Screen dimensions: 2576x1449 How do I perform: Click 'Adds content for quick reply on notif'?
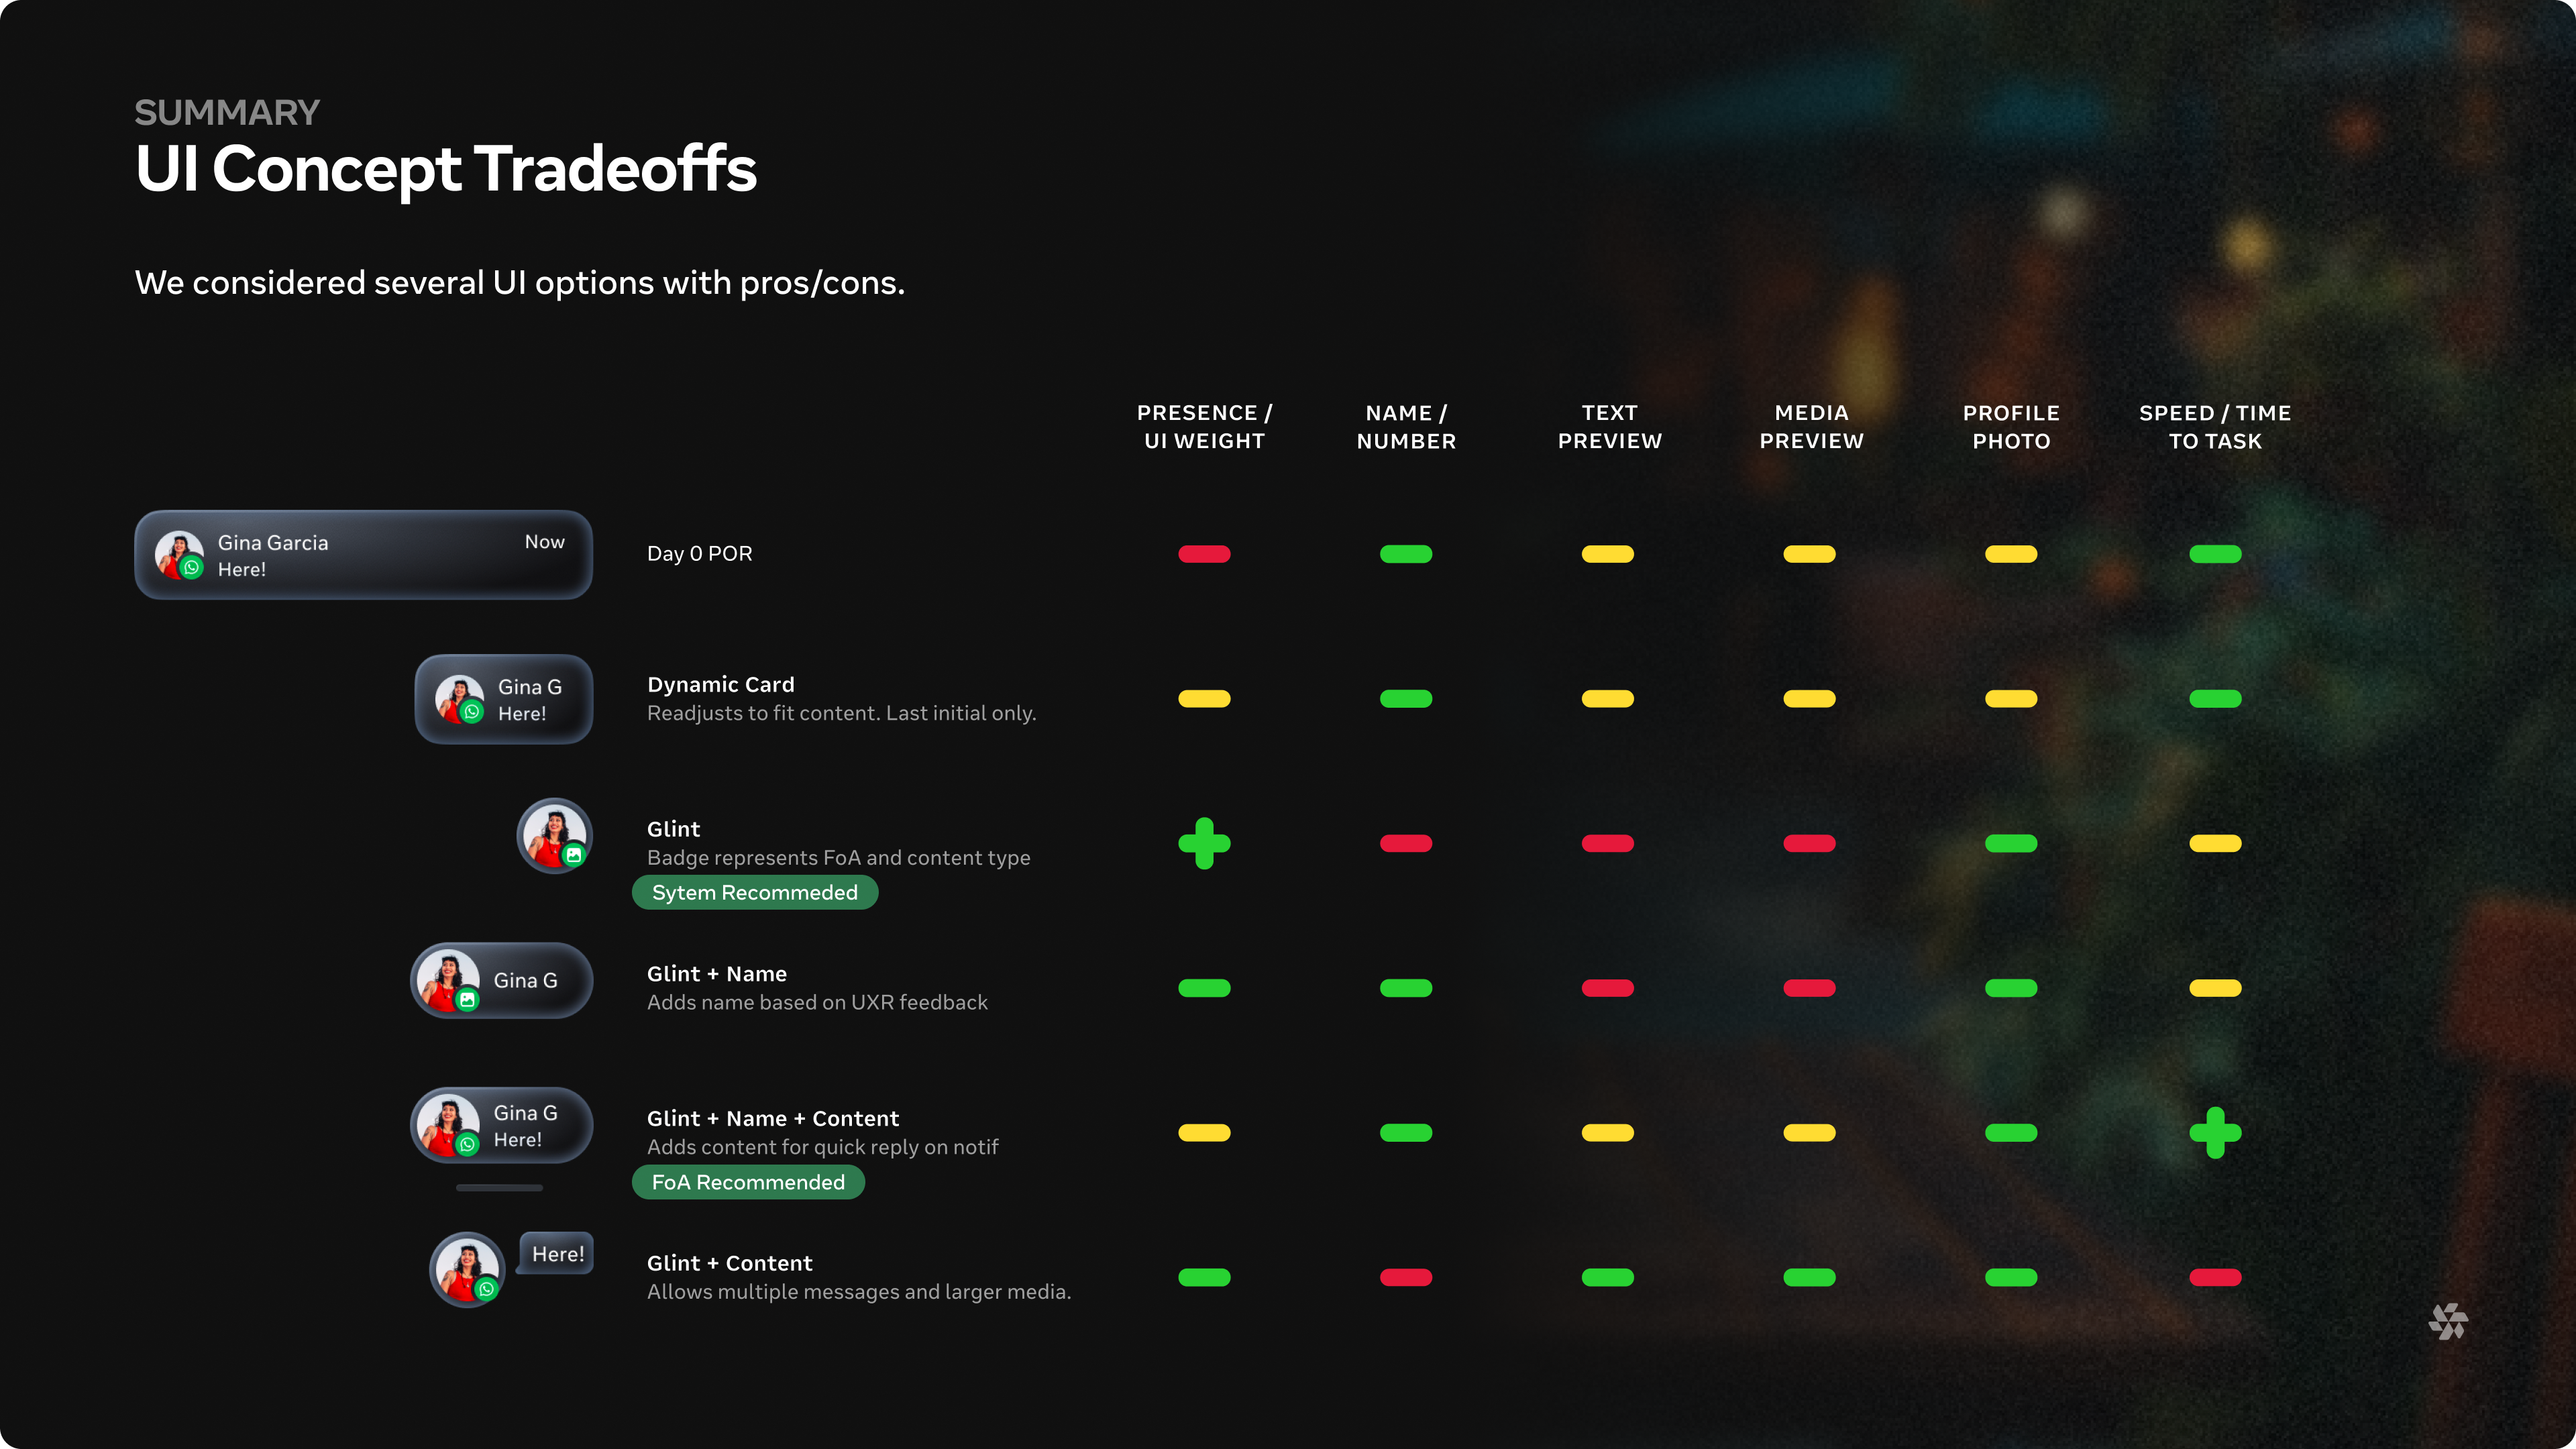pyautogui.click(x=823, y=1147)
